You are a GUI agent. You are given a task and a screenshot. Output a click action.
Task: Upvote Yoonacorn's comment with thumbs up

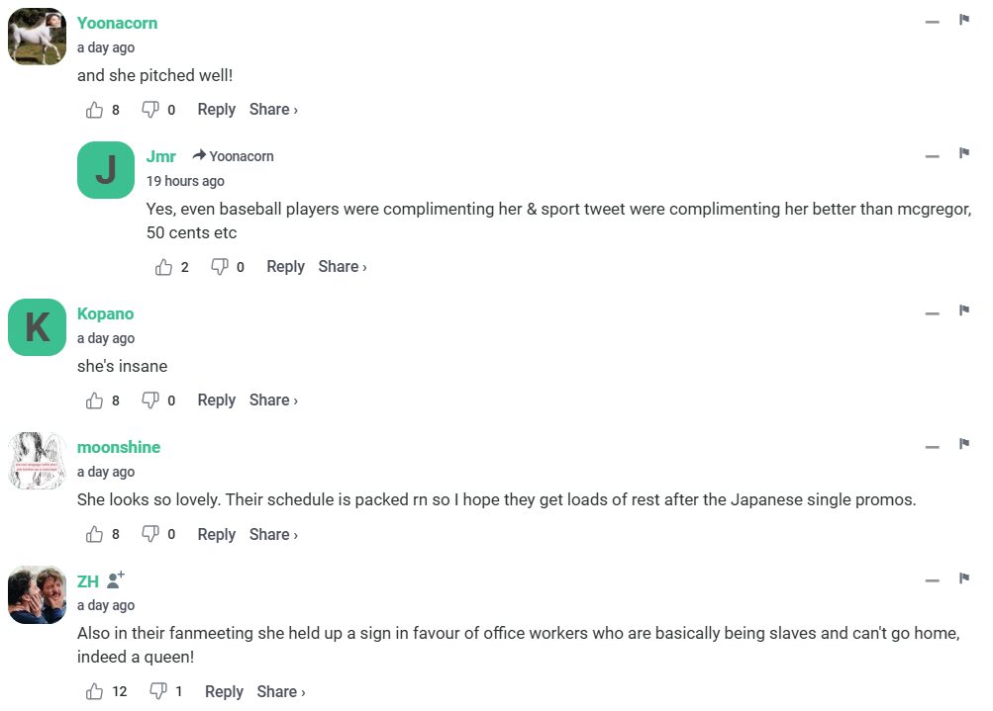point(95,110)
